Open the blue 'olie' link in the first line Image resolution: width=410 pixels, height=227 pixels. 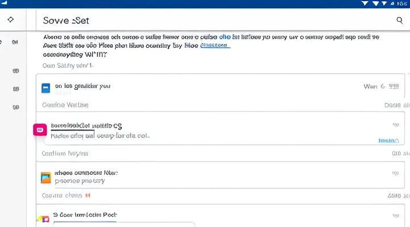(224, 37)
